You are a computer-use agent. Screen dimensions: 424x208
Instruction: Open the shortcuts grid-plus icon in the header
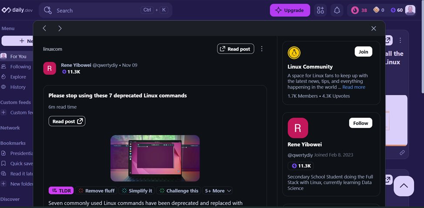click(x=321, y=10)
